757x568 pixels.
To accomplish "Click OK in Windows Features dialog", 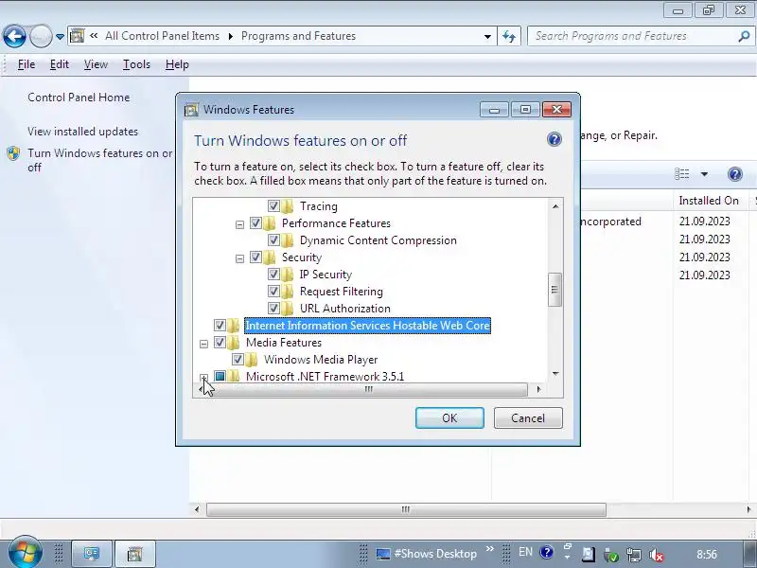I will (449, 417).
